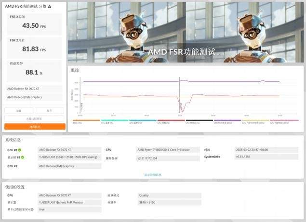Select the FSR 2 on score 81.83 FPS
Screen dimensions: 306x222
point(34,49)
